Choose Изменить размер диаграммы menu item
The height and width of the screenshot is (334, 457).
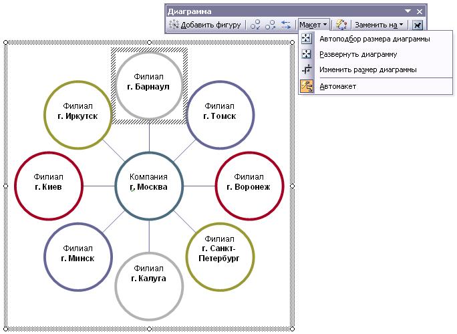click(375, 69)
